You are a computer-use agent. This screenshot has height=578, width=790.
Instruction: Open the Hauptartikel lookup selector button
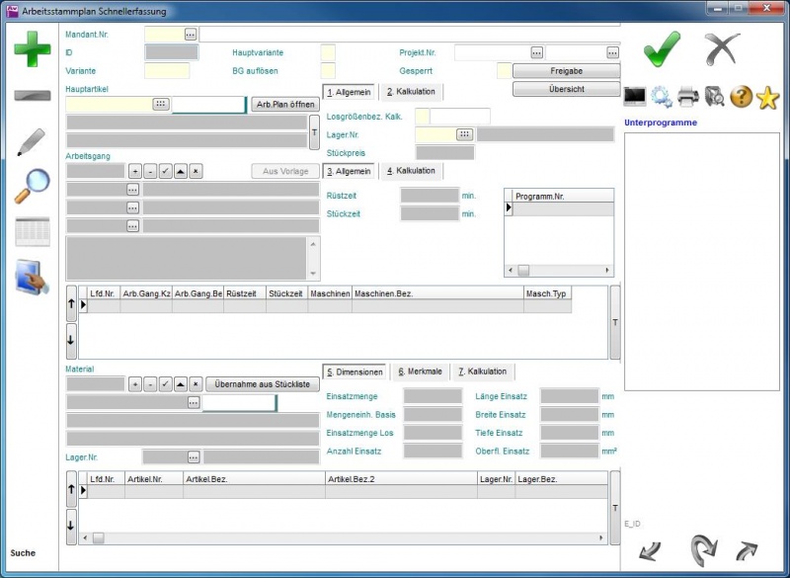click(161, 104)
